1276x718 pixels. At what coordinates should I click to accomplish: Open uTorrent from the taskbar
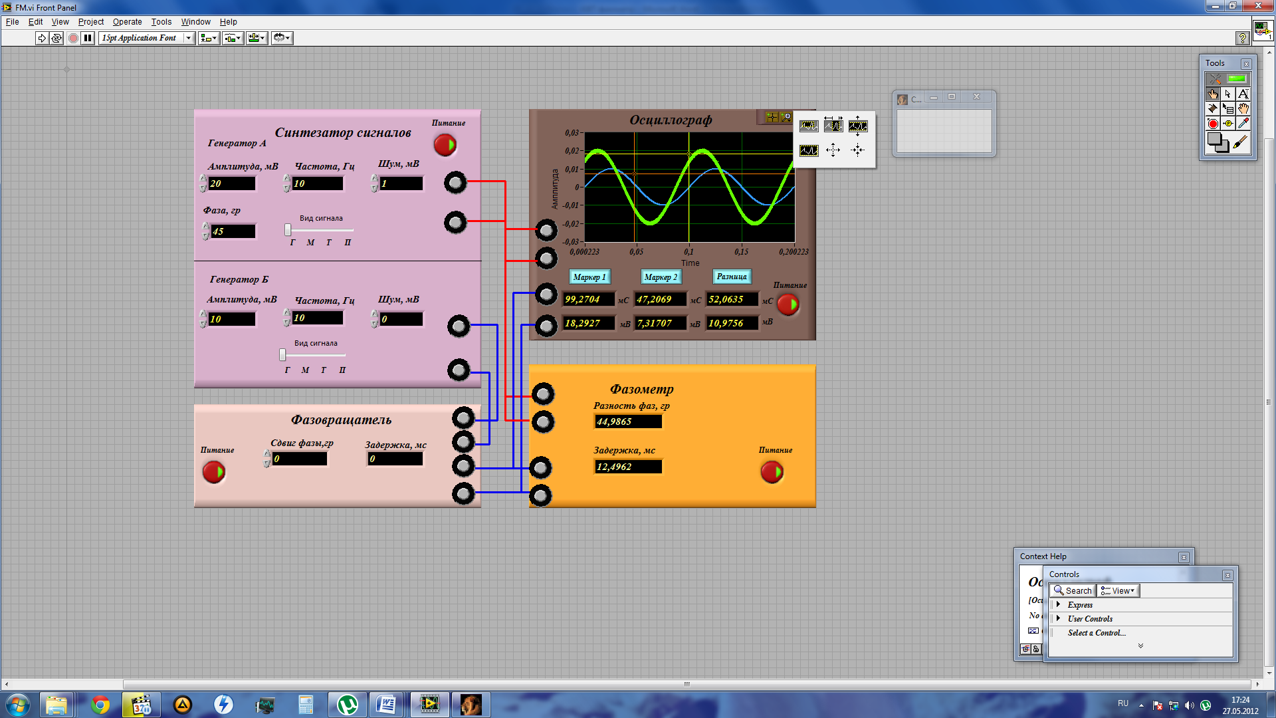pyautogui.click(x=348, y=705)
